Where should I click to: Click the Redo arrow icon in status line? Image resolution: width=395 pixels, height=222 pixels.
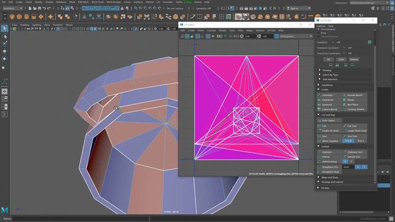[x=49, y=8]
